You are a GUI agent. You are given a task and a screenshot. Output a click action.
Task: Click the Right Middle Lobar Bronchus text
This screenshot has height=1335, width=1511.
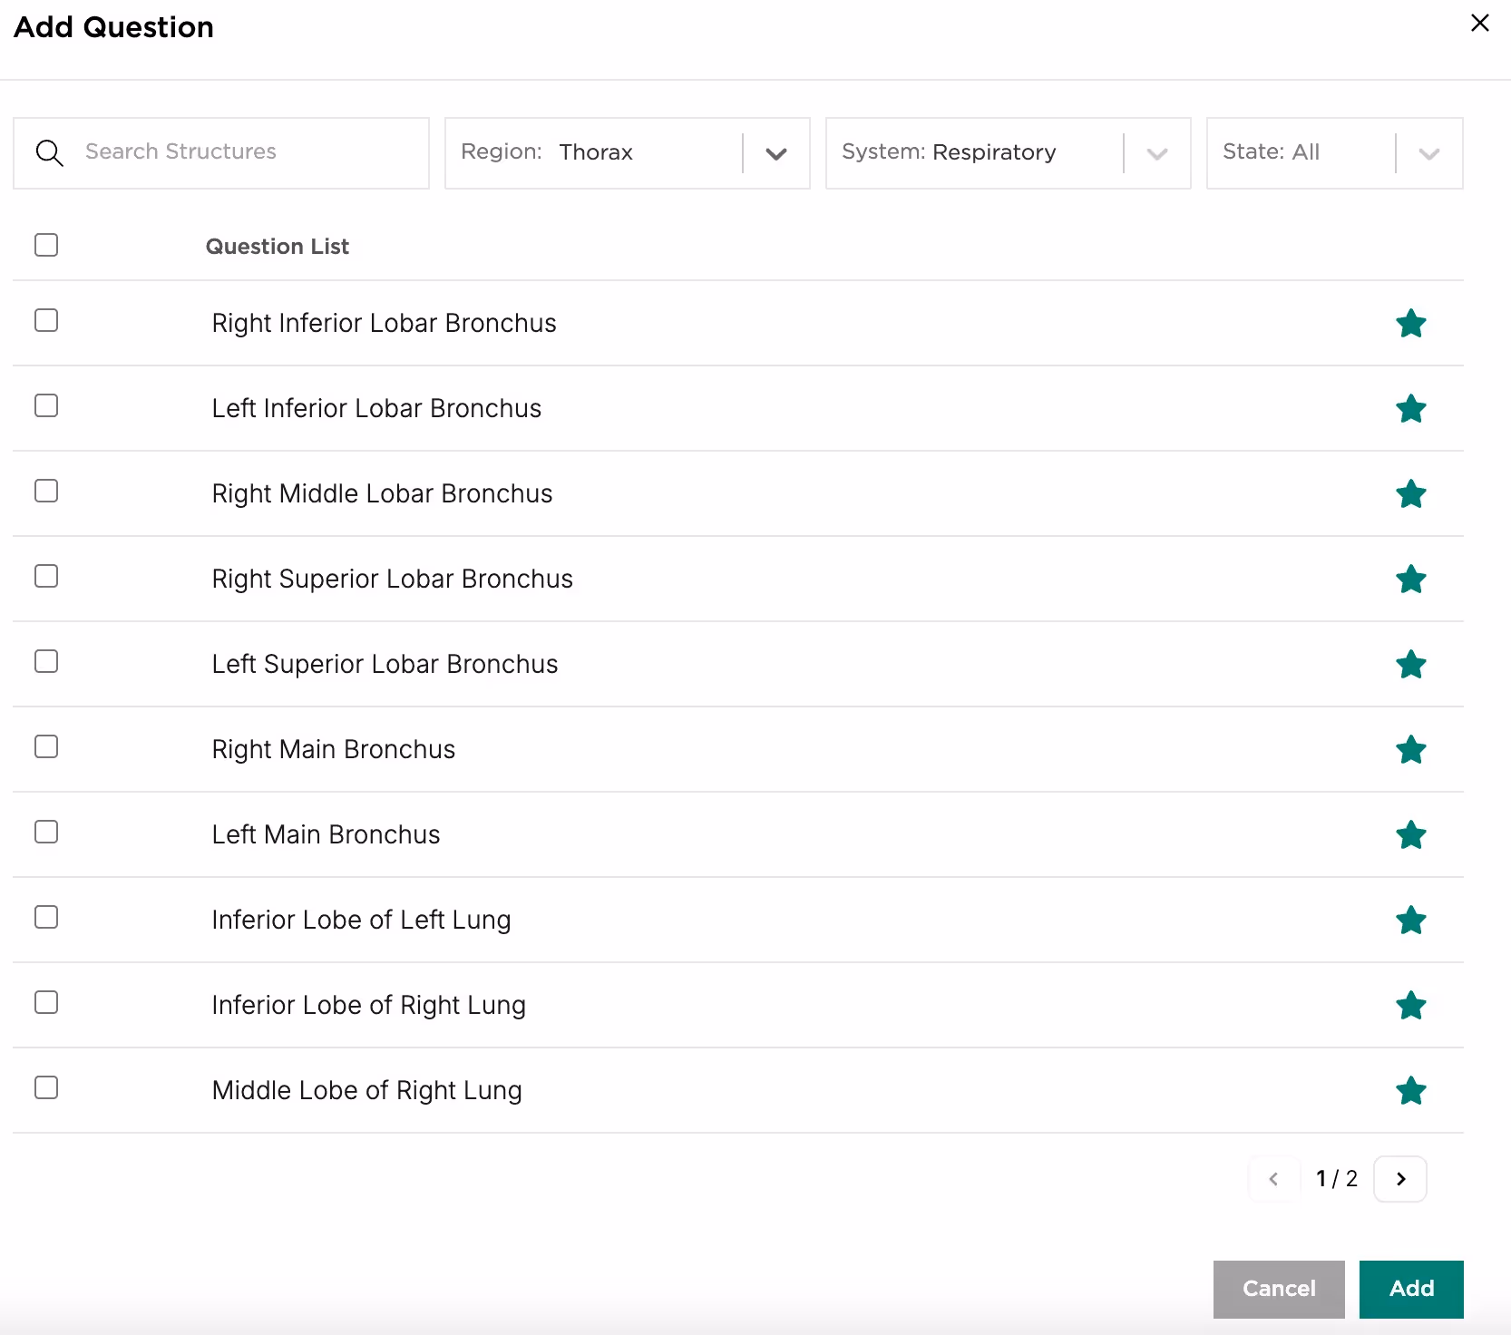tap(382, 494)
